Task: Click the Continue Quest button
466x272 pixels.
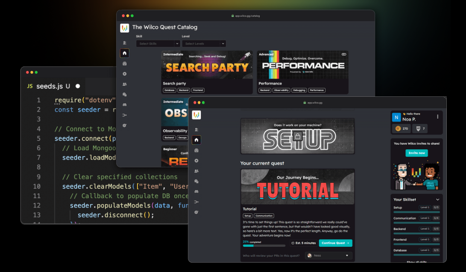Action: (x=336, y=243)
